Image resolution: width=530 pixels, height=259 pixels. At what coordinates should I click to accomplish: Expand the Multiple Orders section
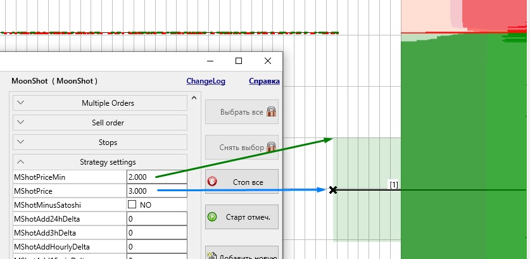(99, 103)
